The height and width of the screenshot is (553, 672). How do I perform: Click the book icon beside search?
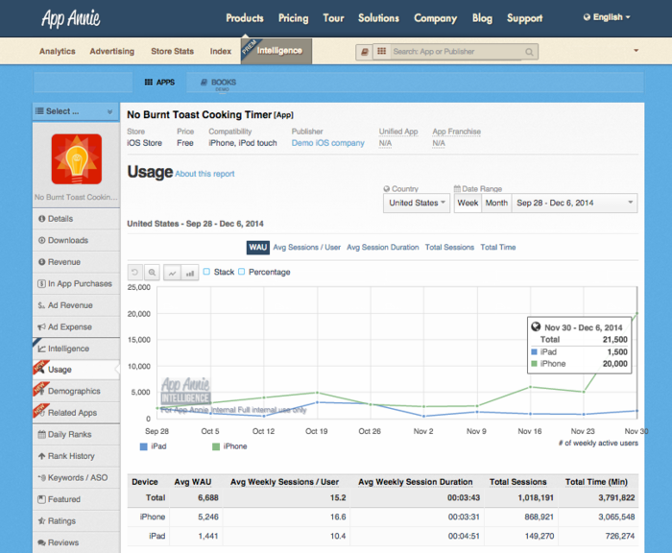click(364, 52)
